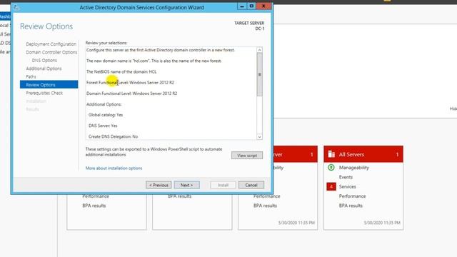Click the "Create DNS Delegation: No" line
The image size is (457, 257).
coord(113,136)
